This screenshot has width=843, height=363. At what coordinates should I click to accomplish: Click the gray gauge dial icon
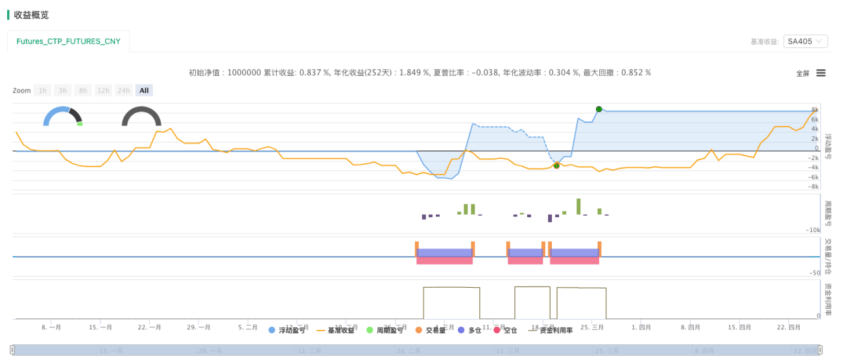(x=141, y=116)
